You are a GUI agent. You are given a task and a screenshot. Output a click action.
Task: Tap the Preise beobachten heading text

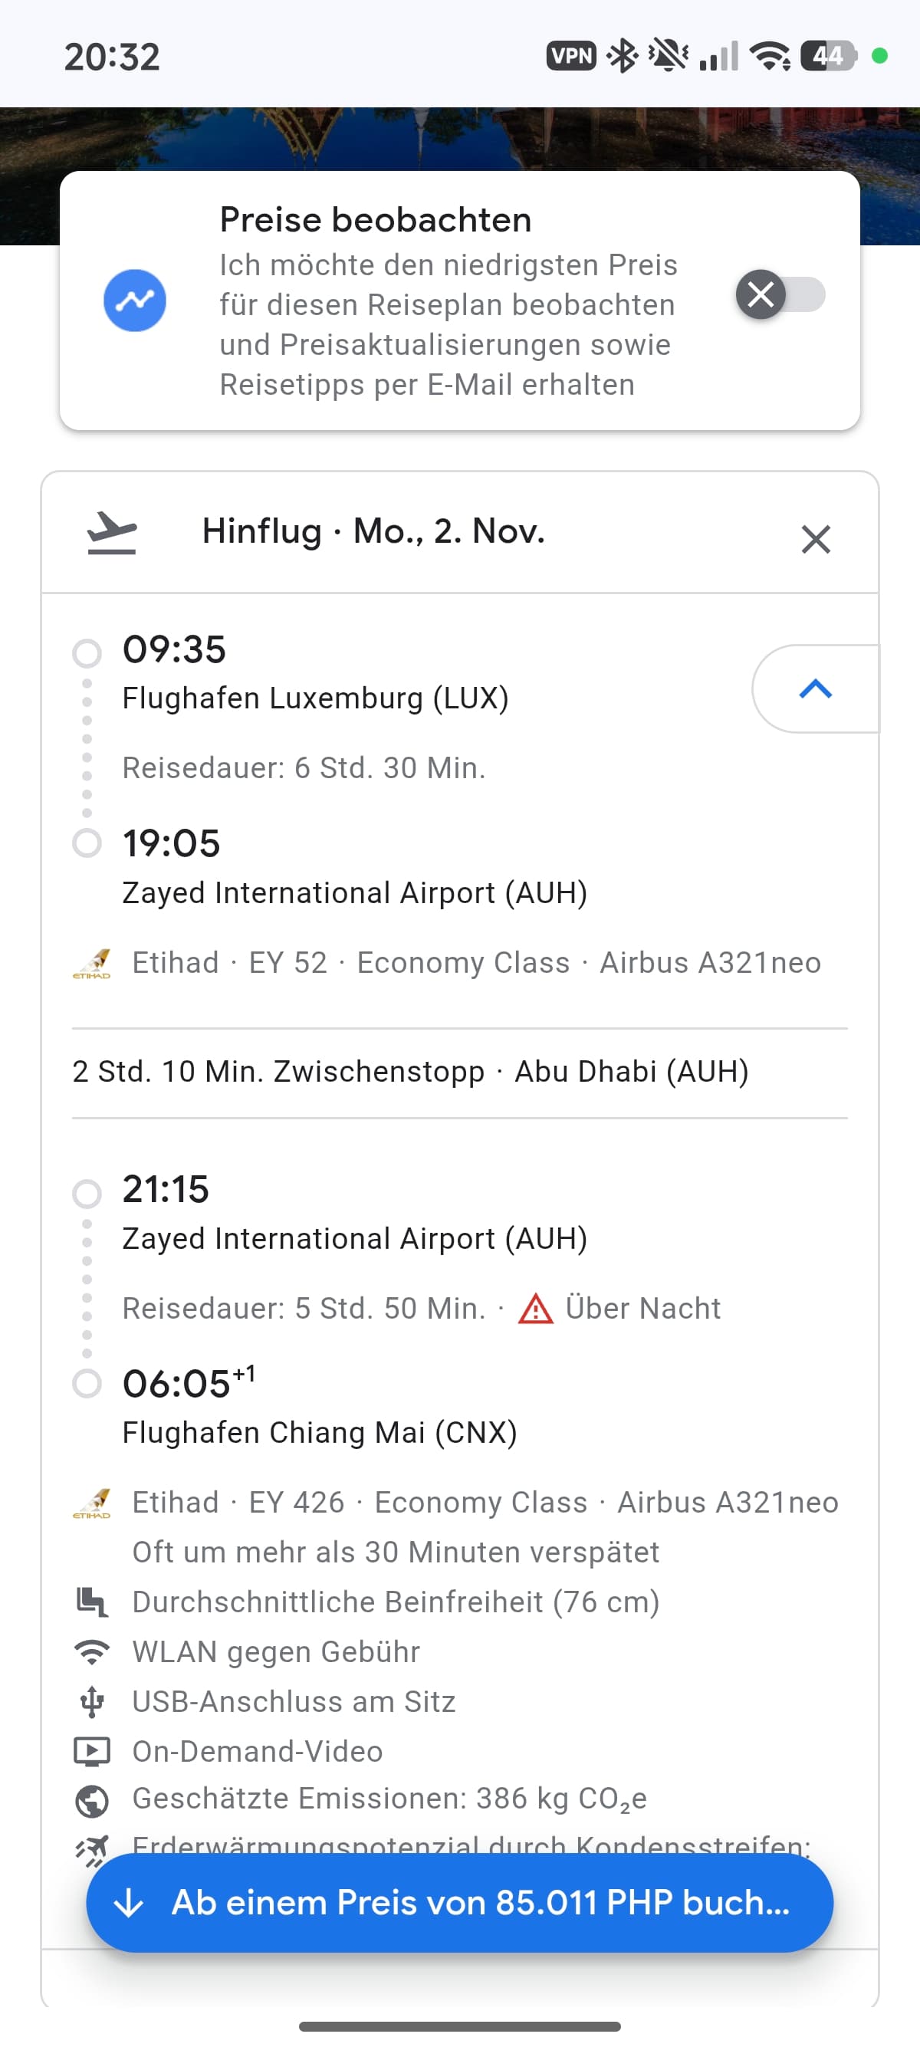click(x=376, y=220)
